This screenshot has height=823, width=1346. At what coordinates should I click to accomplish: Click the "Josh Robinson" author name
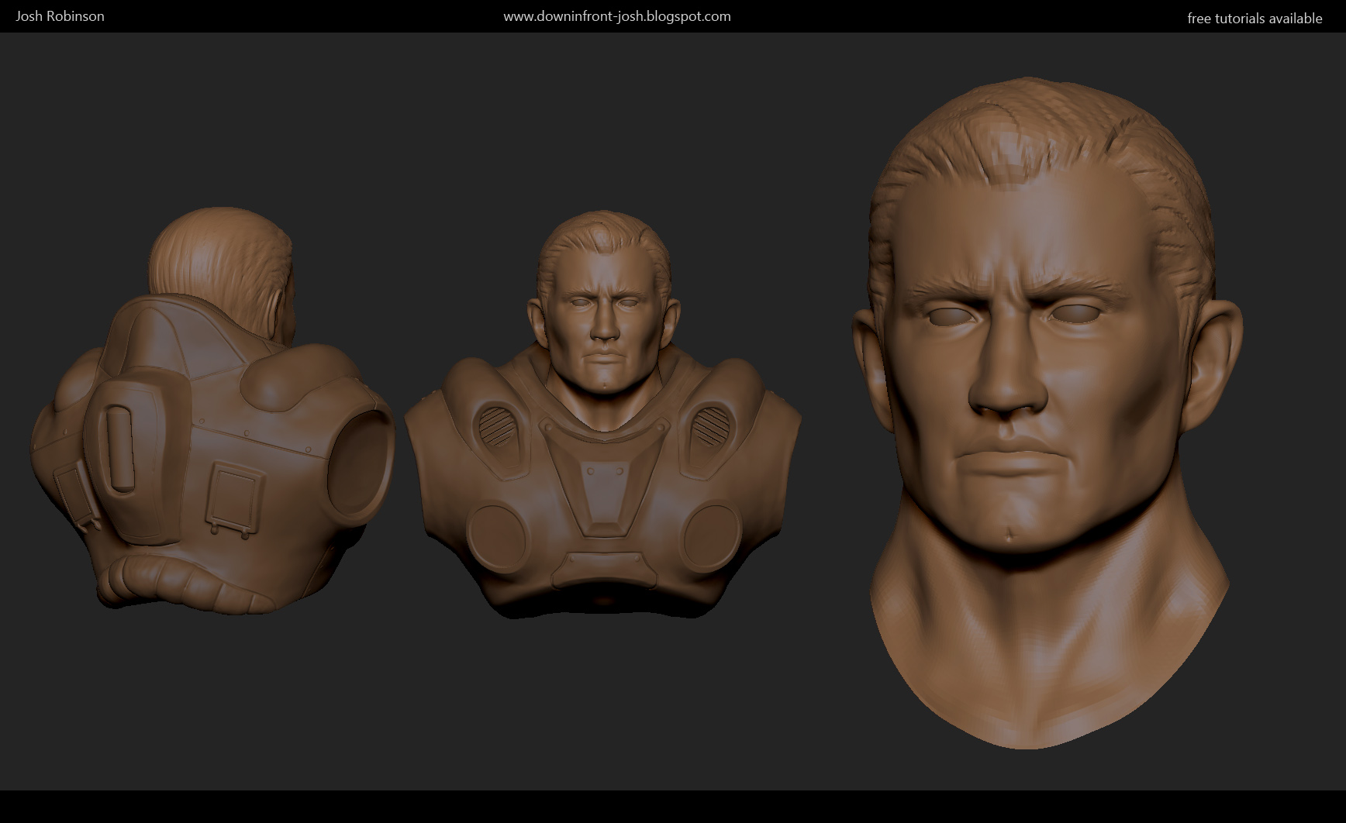pos(60,16)
